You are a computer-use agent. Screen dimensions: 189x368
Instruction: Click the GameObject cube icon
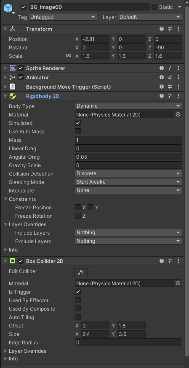(8, 8)
